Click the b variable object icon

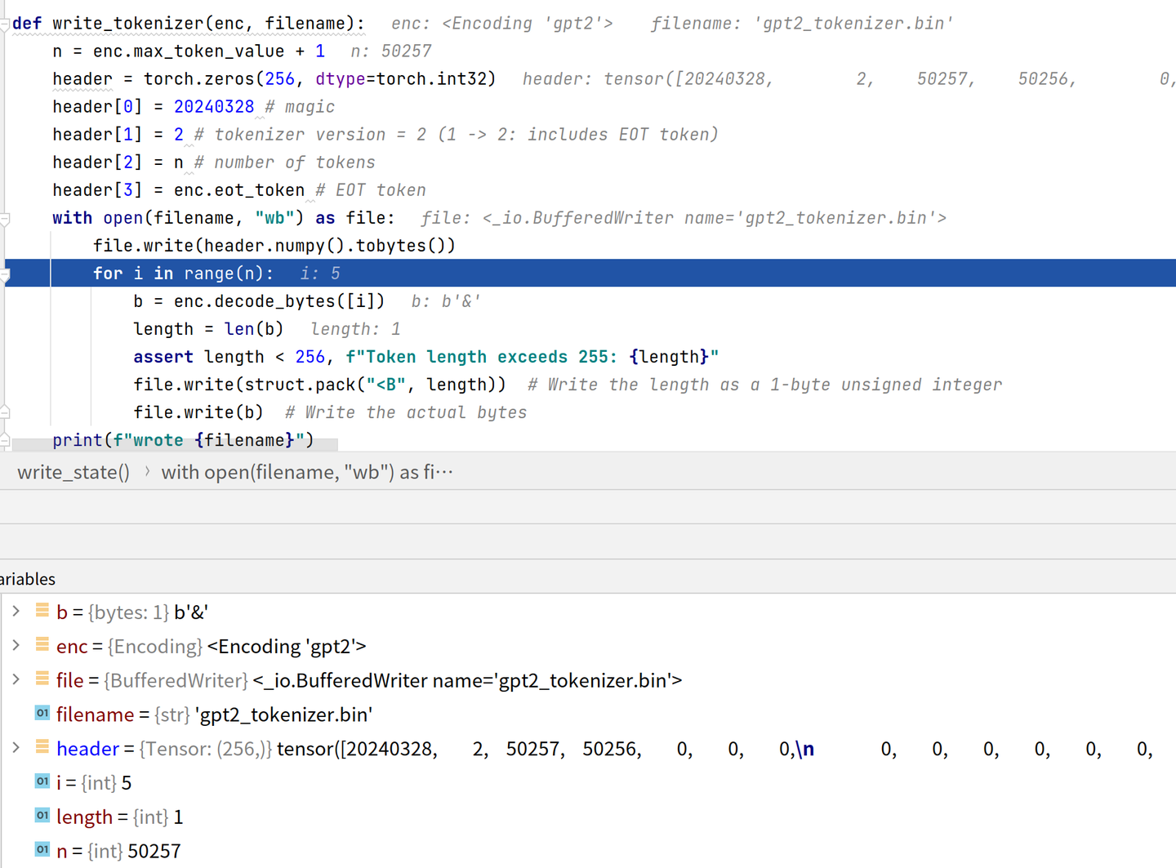point(42,611)
